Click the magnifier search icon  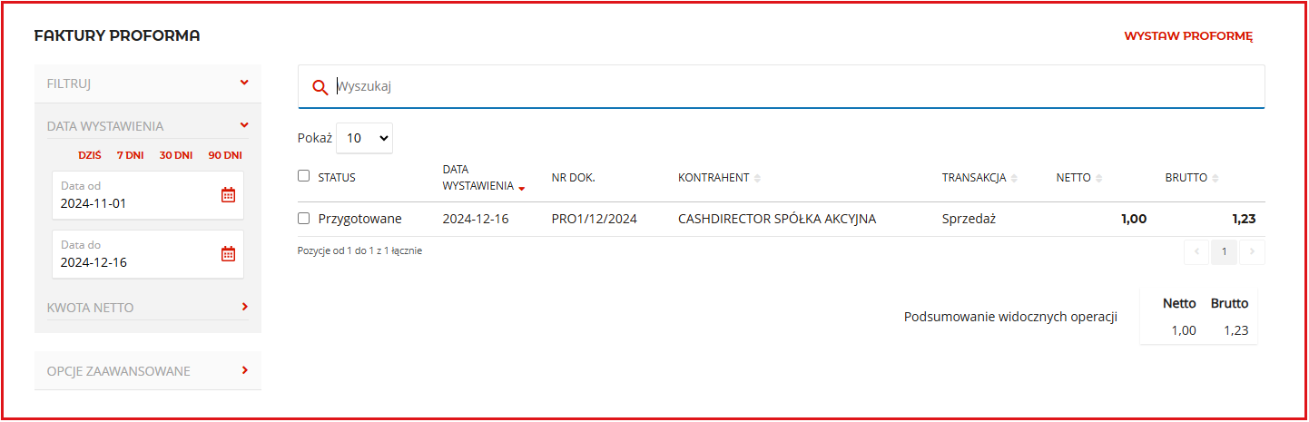coord(320,87)
